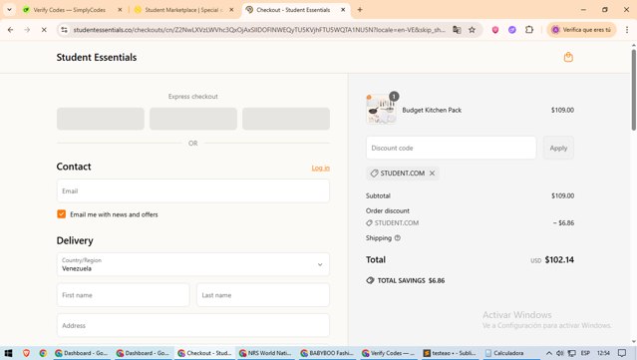Remove the STUDENT.COM discount code tag

[x=433, y=174]
